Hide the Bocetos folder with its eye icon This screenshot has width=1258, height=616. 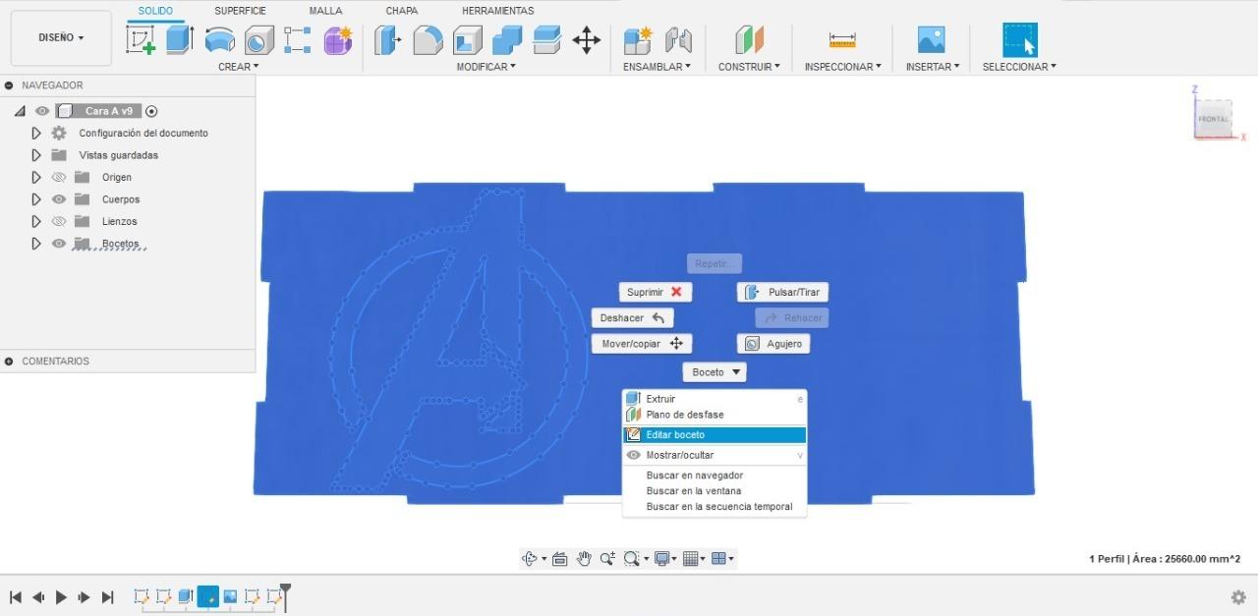pyautogui.click(x=59, y=244)
